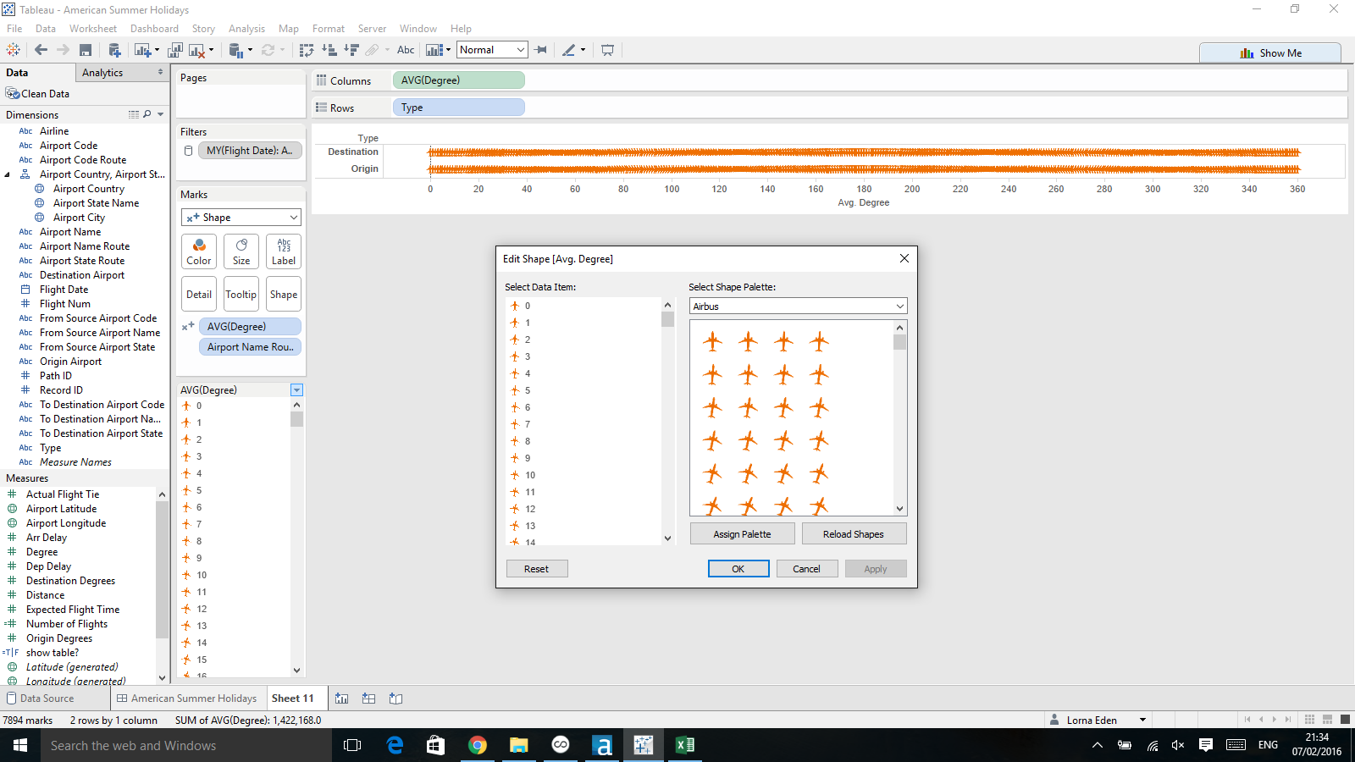Click the New Worksheet tab icon
The height and width of the screenshot is (762, 1355).
click(x=341, y=698)
